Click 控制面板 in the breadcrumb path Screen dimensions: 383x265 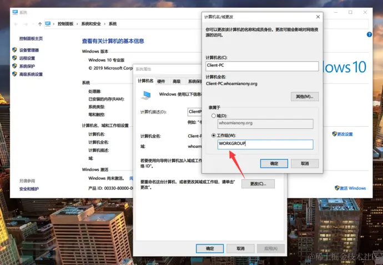[x=65, y=24]
